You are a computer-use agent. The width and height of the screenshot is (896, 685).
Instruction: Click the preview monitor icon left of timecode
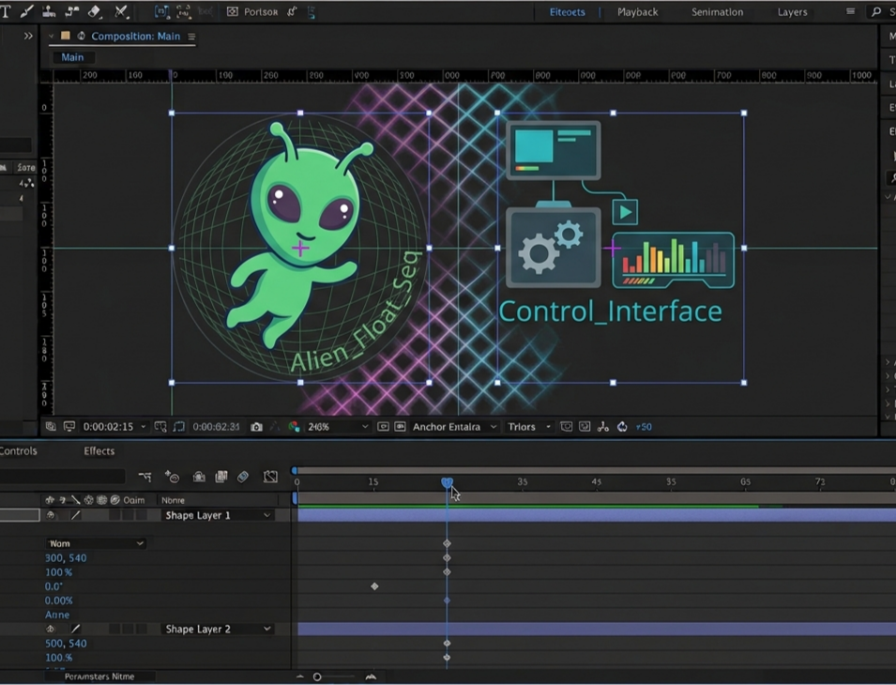point(69,427)
